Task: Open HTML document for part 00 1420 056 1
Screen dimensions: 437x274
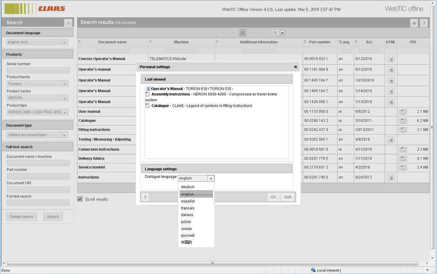Action: tap(391, 102)
